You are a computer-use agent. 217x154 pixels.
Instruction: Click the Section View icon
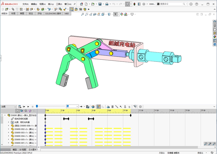tap(95, 14)
